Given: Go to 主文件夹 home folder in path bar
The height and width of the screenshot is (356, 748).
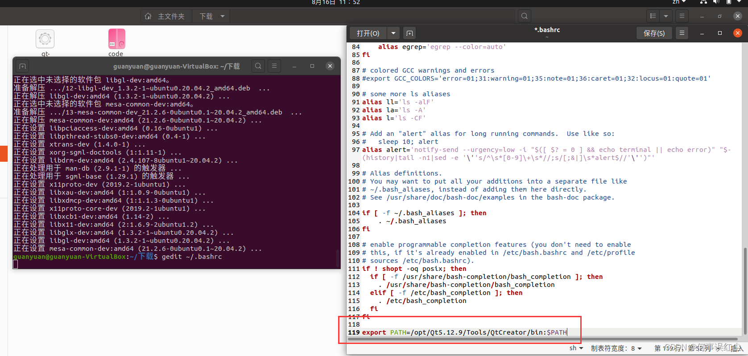Looking at the screenshot, I should pyautogui.click(x=165, y=16).
